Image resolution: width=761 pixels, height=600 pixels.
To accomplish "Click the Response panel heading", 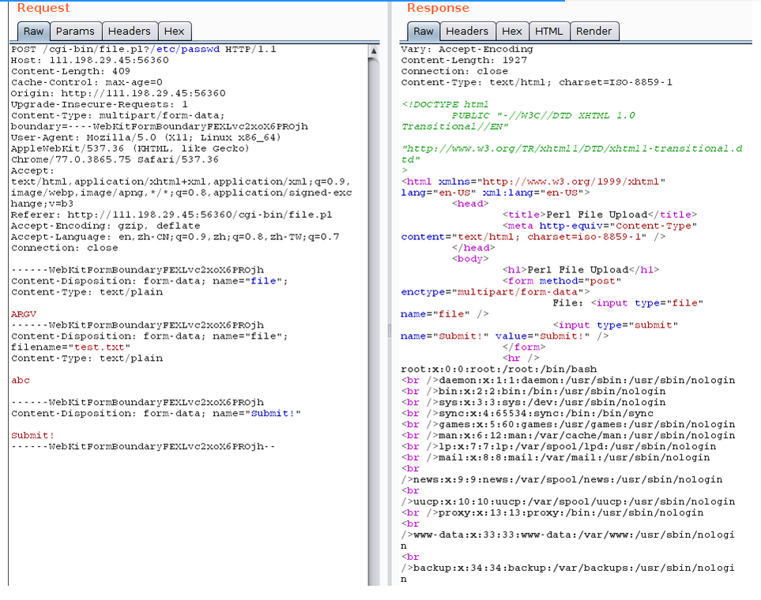I will [x=439, y=8].
